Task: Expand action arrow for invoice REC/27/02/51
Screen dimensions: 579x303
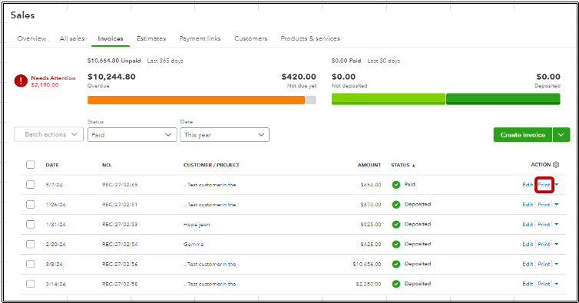Action: [x=557, y=205]
